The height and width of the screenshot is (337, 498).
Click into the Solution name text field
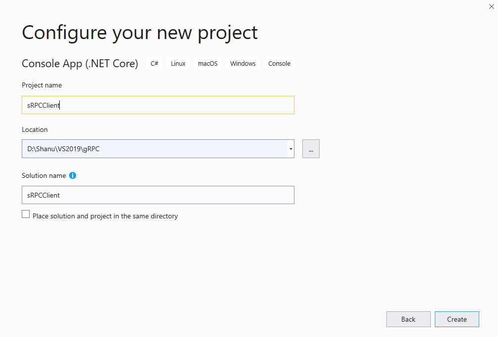[158, 195]
